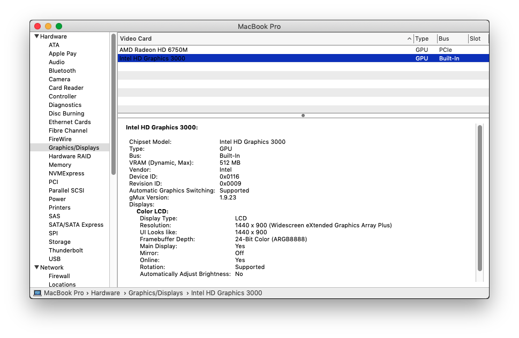Click Graphics/Displays in the path bar
This screenshot has height=338, width=519.
pyautogui.click(x=155, y=293)
